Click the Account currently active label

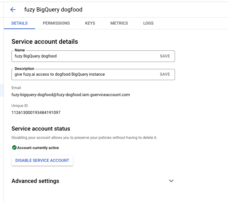38,148
